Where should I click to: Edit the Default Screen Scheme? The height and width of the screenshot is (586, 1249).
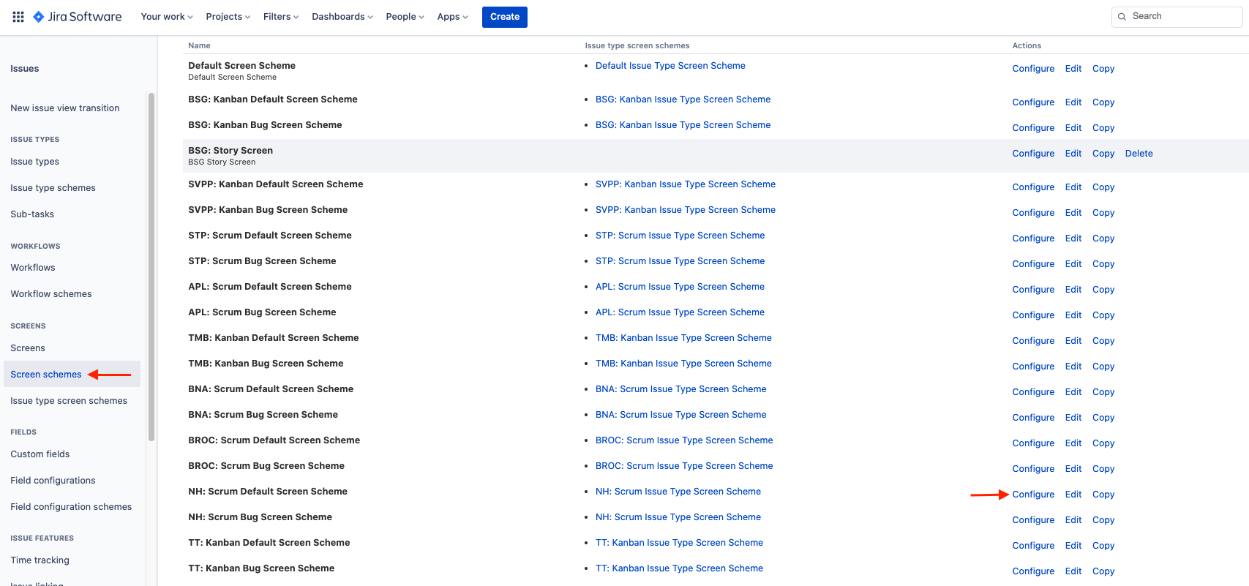pos(1073,69)
